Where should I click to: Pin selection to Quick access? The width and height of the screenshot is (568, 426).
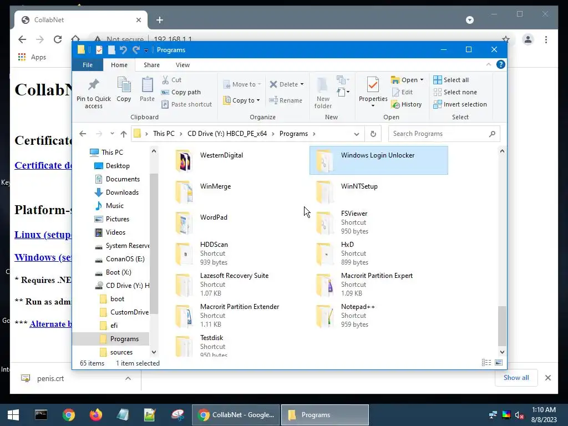coord(93,93)
